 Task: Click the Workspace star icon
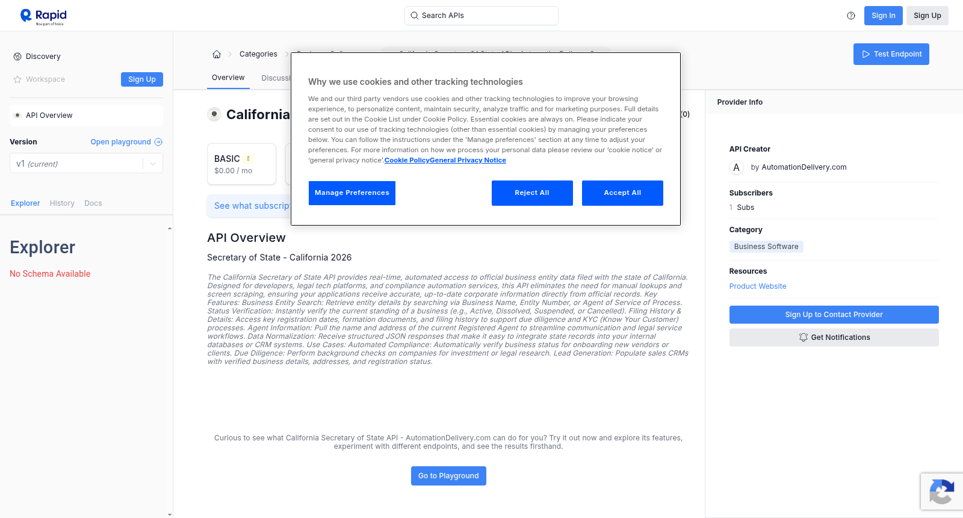click(x=17, y=79)
